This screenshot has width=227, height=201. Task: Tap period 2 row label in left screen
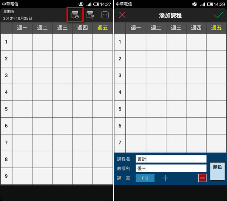point(6,59)
